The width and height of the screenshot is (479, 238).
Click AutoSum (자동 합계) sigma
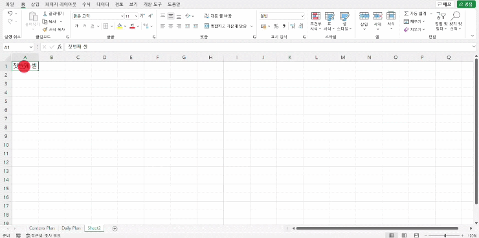(416, 14)
